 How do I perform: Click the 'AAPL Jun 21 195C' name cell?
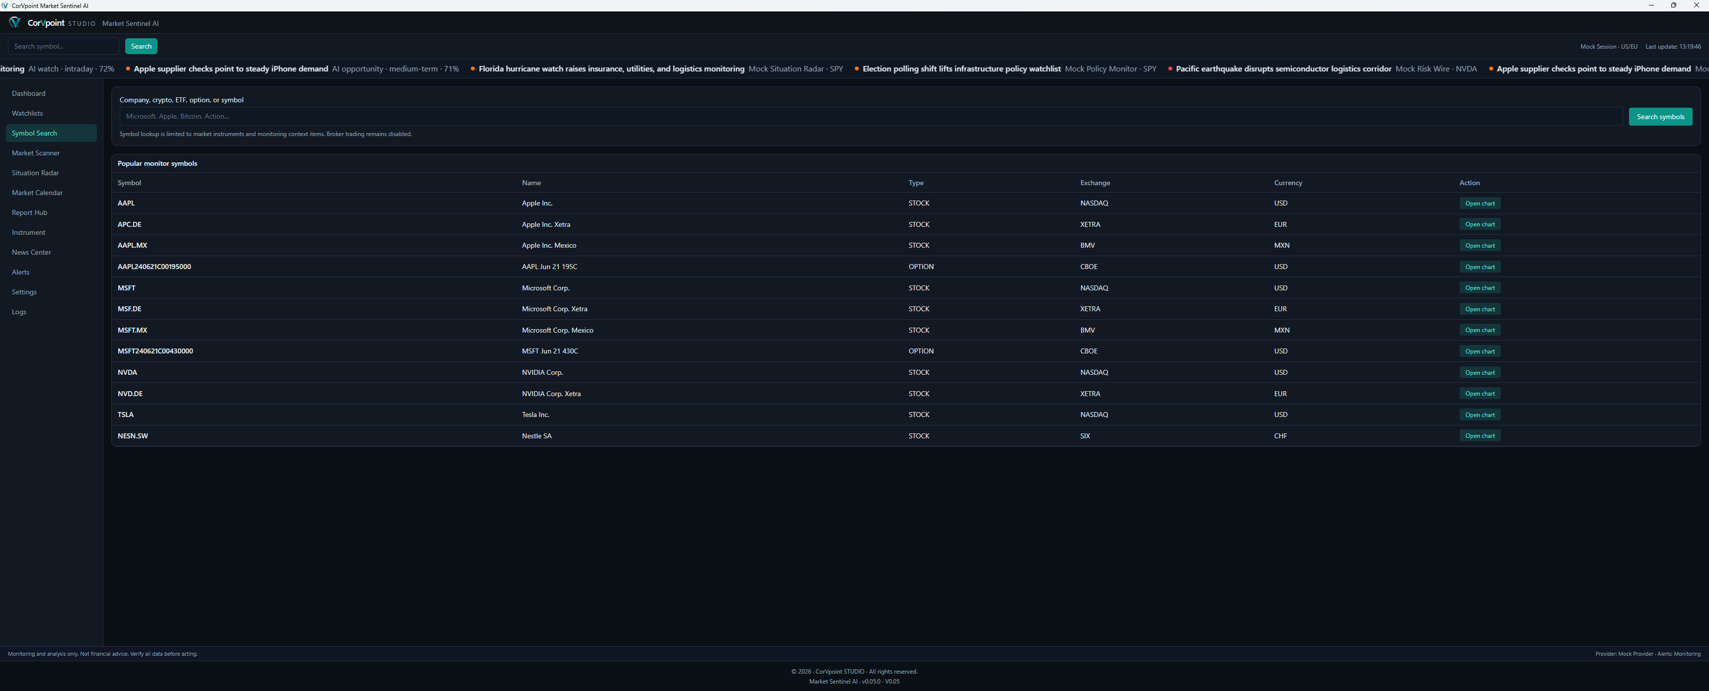pyautogui.click(x=549, y=267)
